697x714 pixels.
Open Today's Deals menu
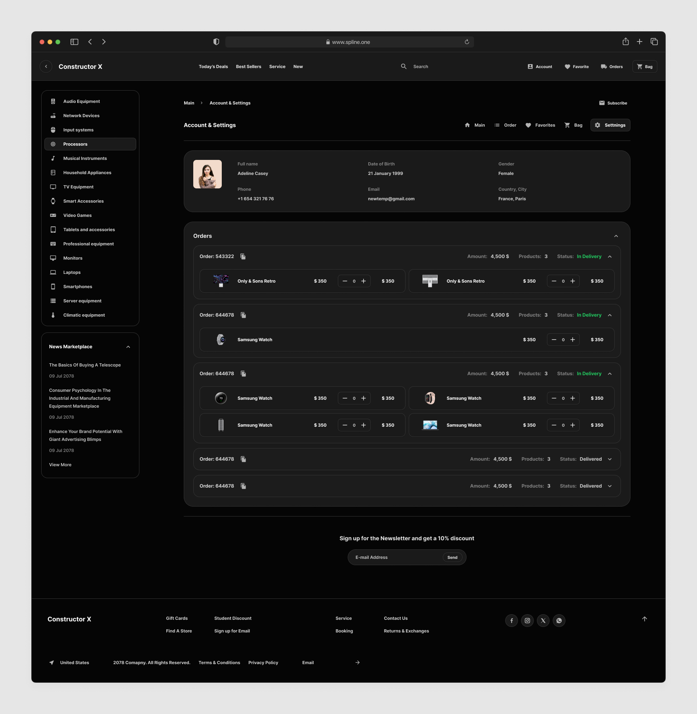pos(213,66)
